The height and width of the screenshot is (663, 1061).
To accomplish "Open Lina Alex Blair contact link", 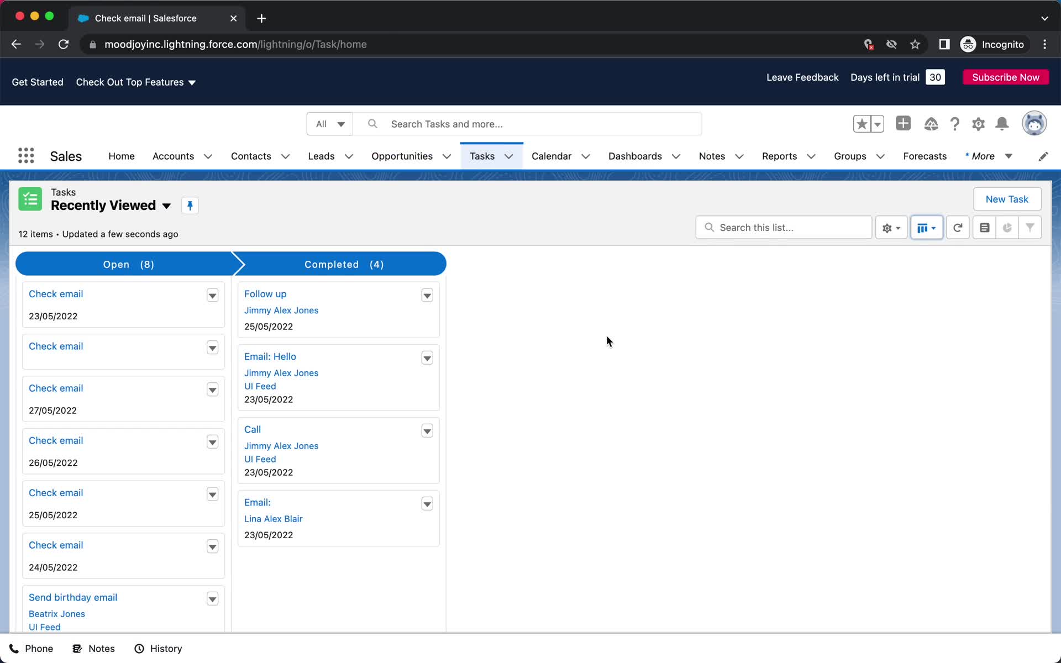I will 273,519.
